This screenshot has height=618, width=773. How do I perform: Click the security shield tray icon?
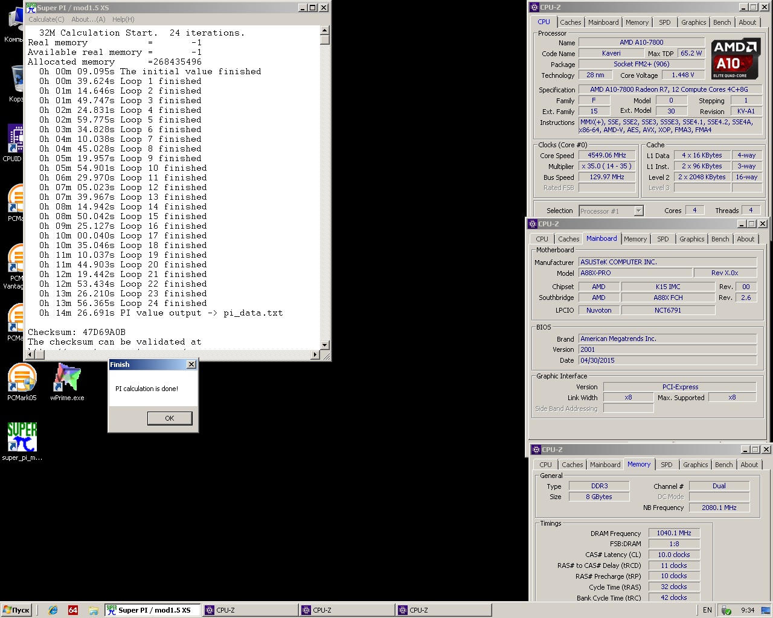(x=726, y=610)
